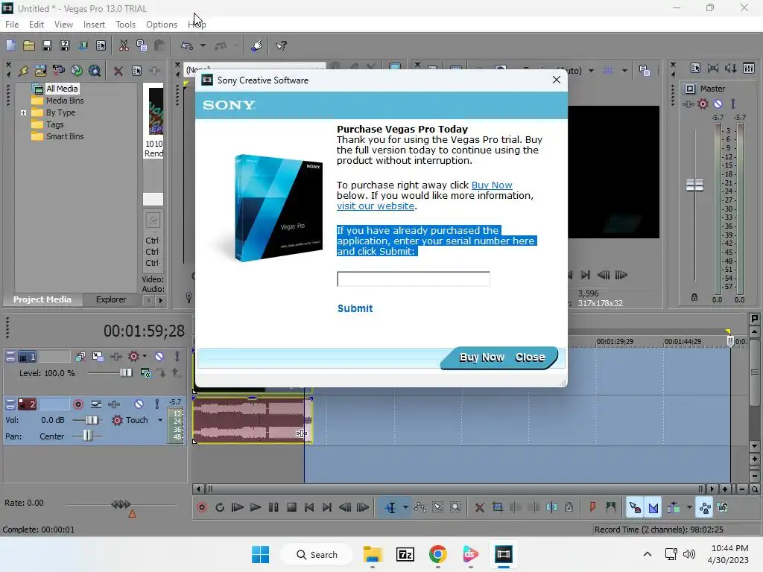
Task: Click the Insert Region icon
Action: pyautogui.click(x=611, y=507)
